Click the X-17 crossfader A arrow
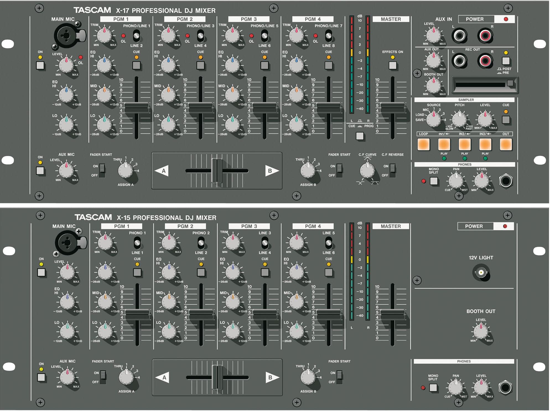Screen dimensions: 550x411 click(x=162, y=171)
